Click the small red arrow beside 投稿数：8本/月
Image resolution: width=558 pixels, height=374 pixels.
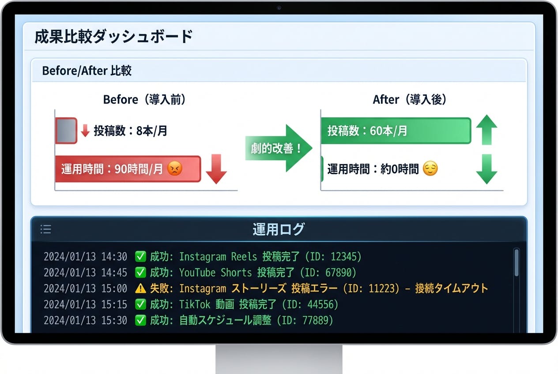click(x=85, y=131)
